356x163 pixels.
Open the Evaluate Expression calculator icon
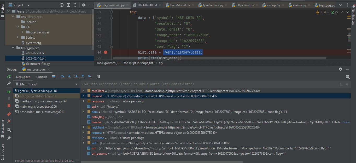[98, 77]
